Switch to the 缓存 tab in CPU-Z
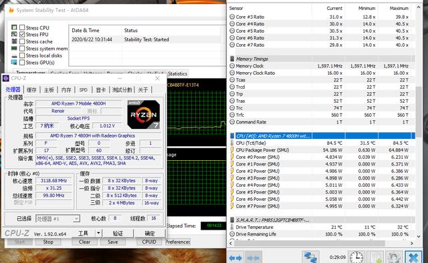This screenshot has height=263, width=428. [31, 89]
